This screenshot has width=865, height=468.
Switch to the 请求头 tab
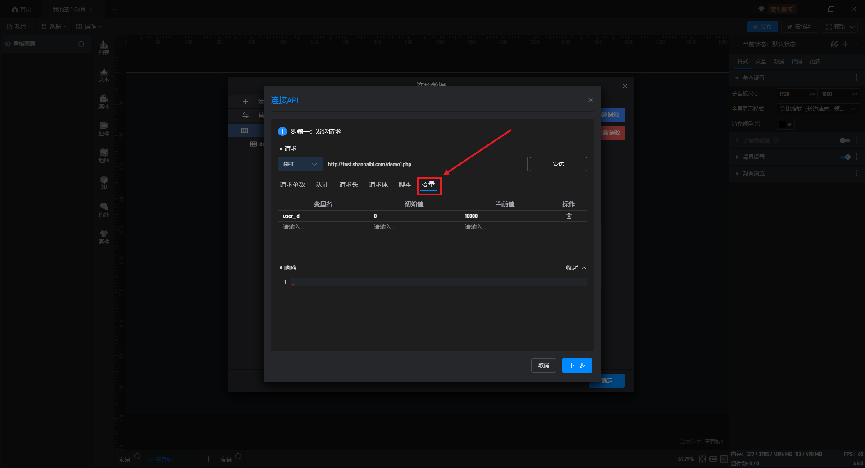[348, 184]
